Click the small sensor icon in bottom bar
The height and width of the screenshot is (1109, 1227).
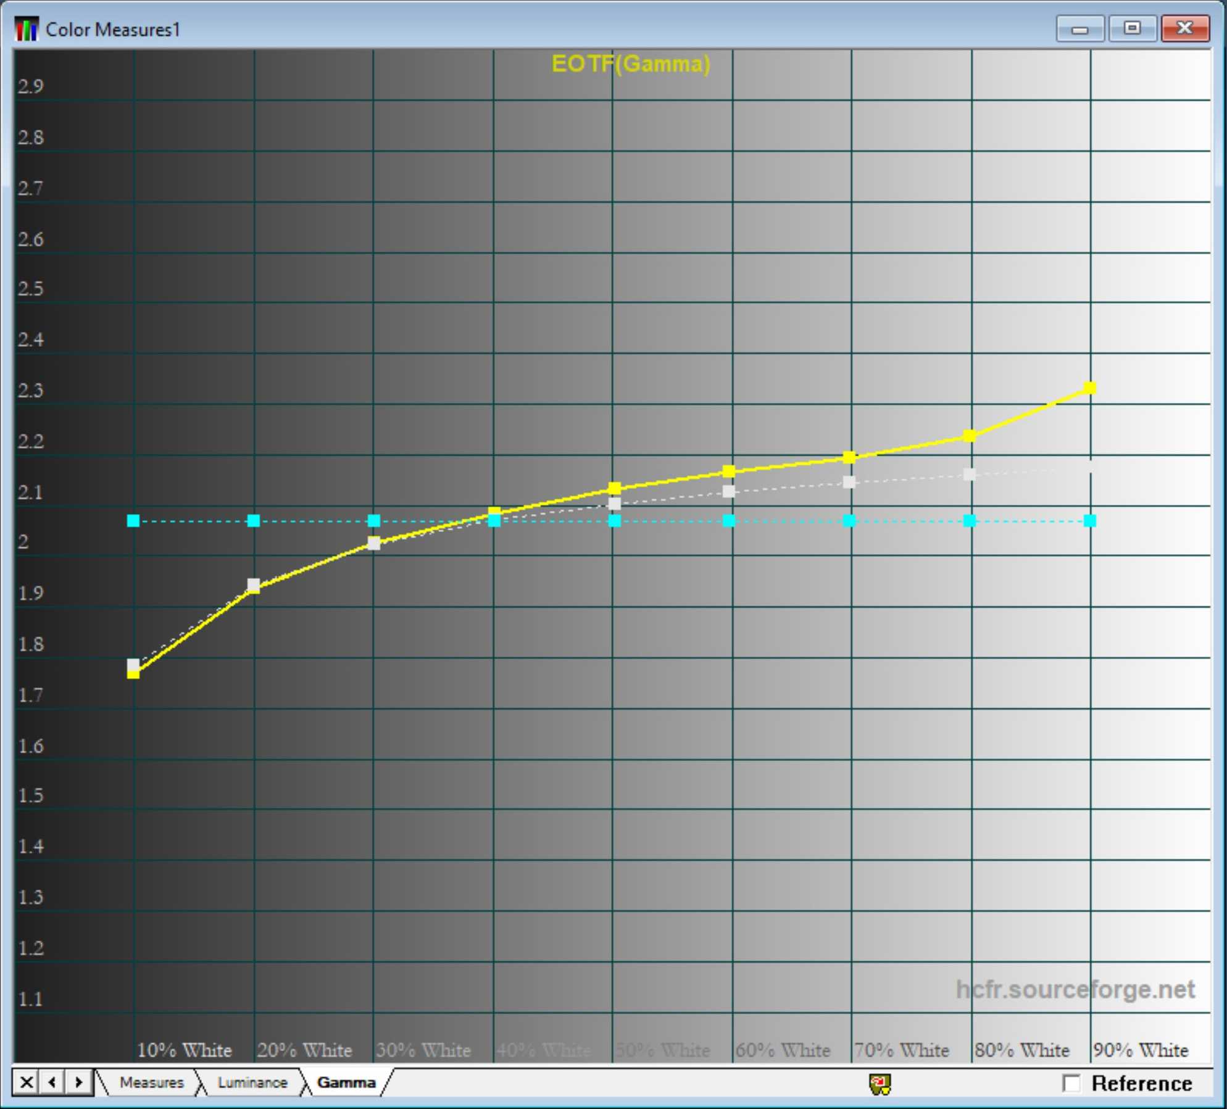[880, 1084]
